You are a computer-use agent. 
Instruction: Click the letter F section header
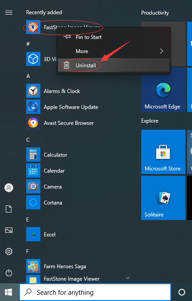click(x=27, y=251)
